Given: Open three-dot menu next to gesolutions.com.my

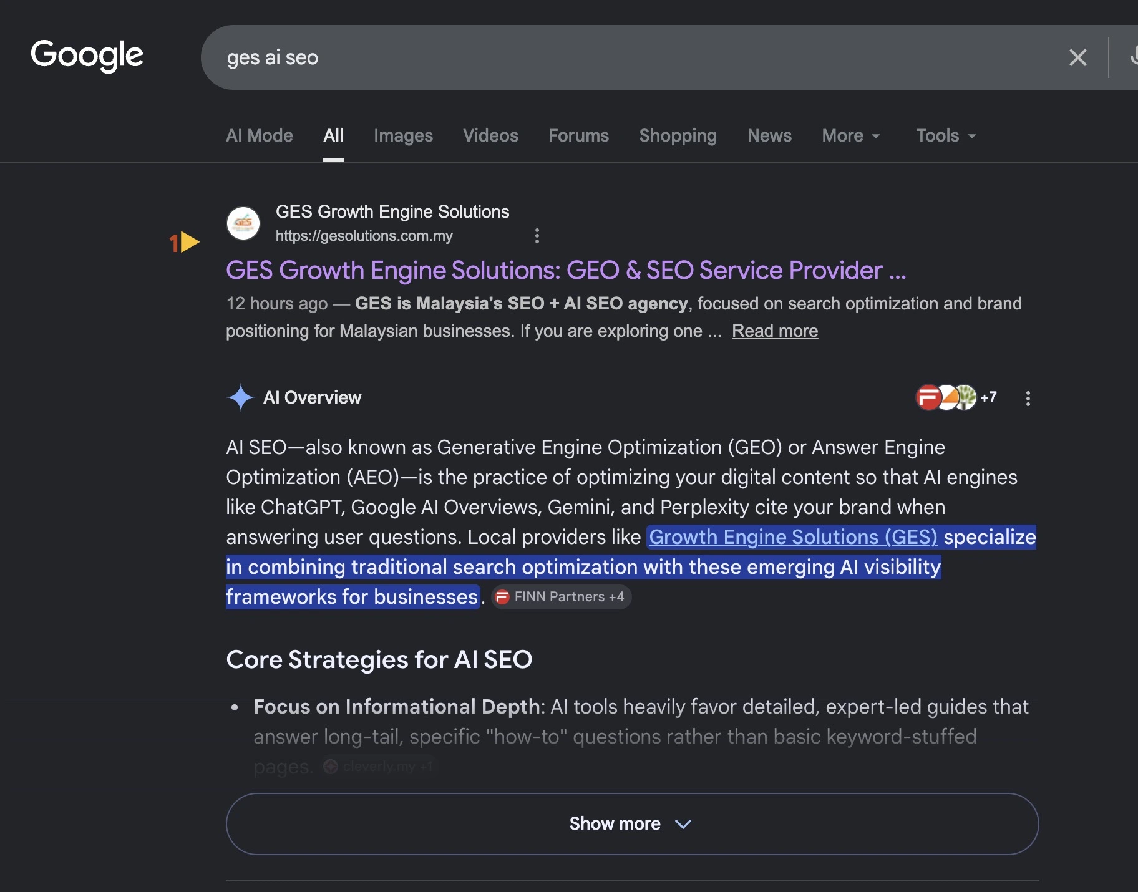Looking at the screenshot, I should coord(537,236).
